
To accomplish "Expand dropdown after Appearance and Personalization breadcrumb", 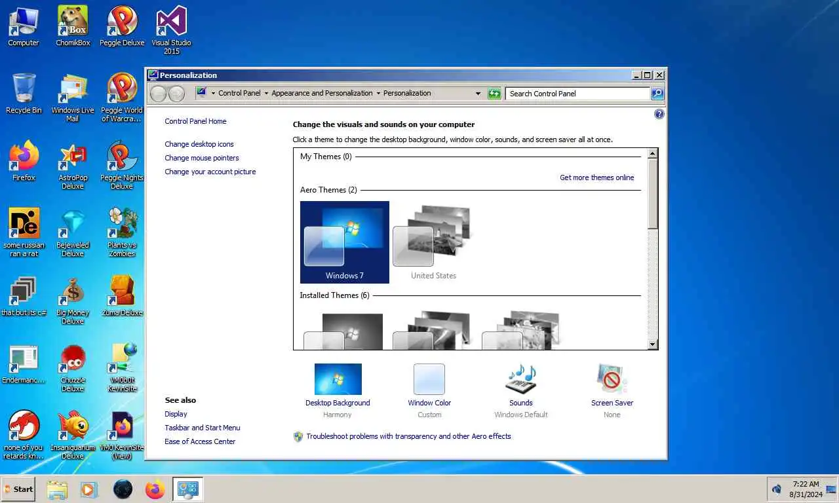I will point(378,94).
